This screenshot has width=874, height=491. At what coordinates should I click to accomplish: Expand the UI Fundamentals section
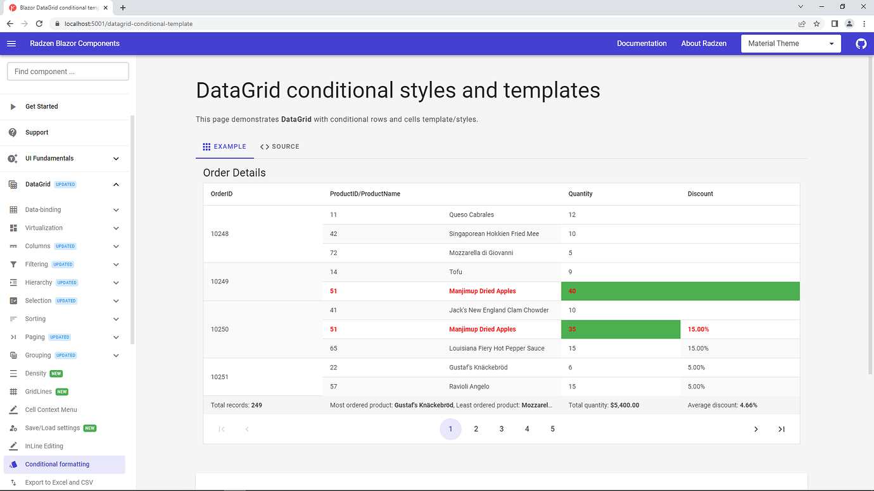coord(116,158)
